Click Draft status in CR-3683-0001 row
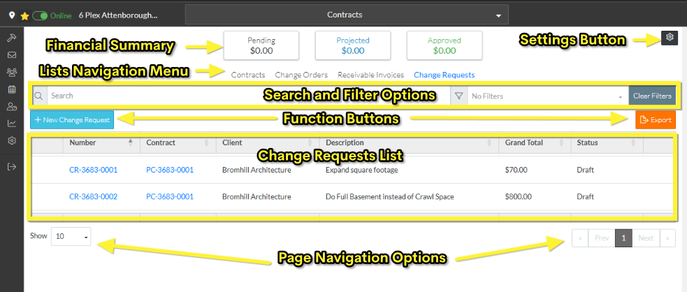This screenshot has height=292, width=687. click(586, 170)
